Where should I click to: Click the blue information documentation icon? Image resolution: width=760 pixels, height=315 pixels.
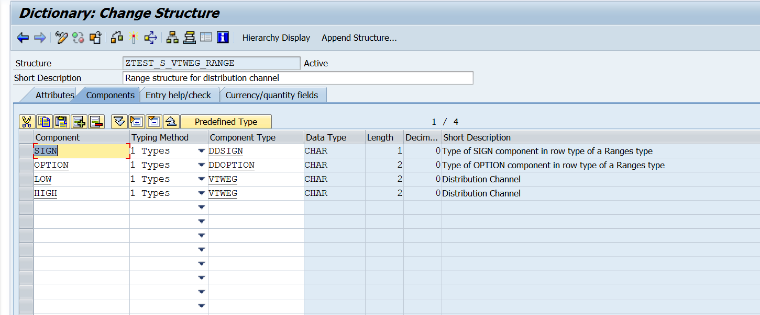pyautogui.click(x=223, y=38)
